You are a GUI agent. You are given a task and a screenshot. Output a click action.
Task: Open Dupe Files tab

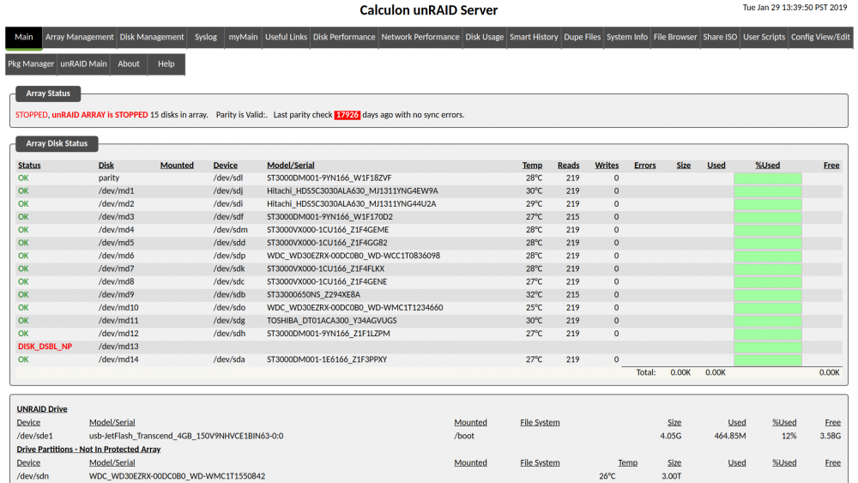pyautogui.click(x=583, y=37)
